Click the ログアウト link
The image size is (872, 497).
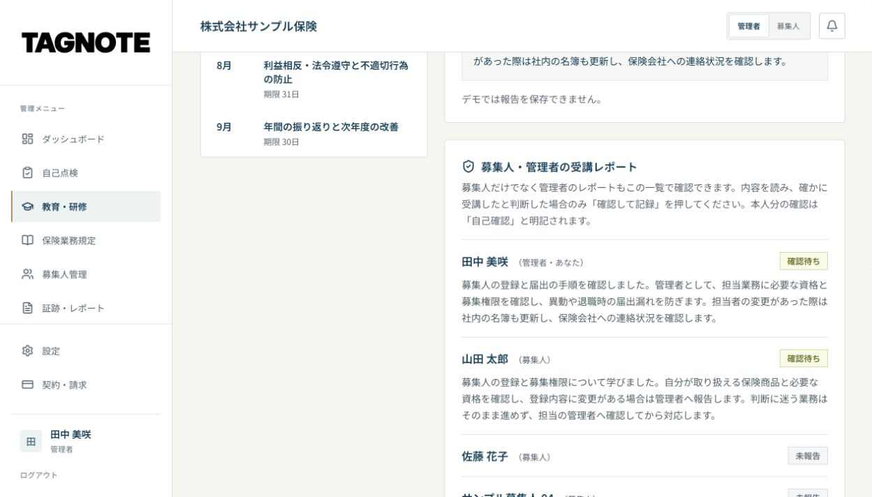click(x=38, y=475)
